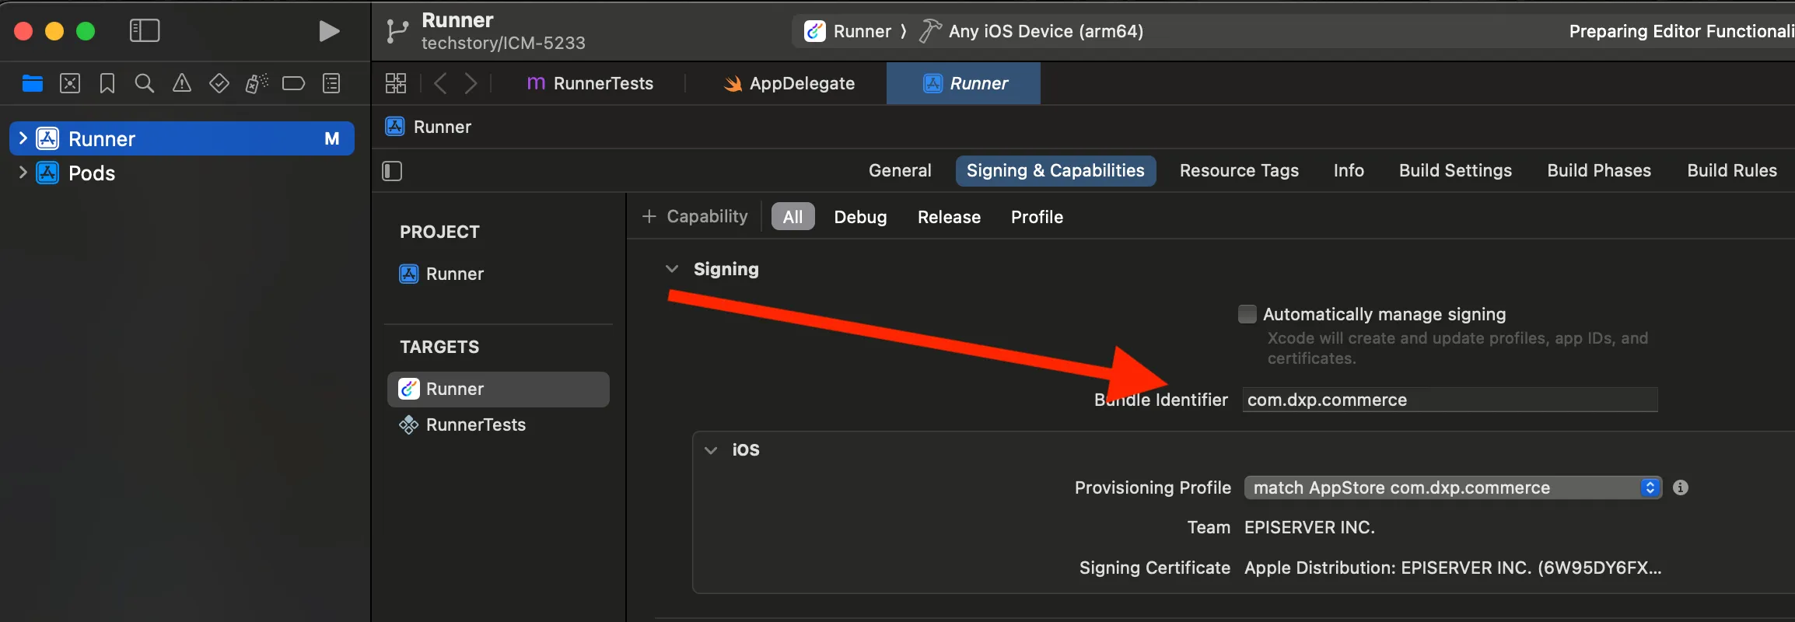The image size is (1795, 622).
Task: Open the find navigator magnifier icon
Action: (144, 83)
